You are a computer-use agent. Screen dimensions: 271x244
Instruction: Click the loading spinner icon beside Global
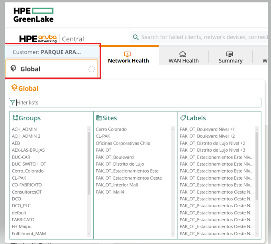92,69
